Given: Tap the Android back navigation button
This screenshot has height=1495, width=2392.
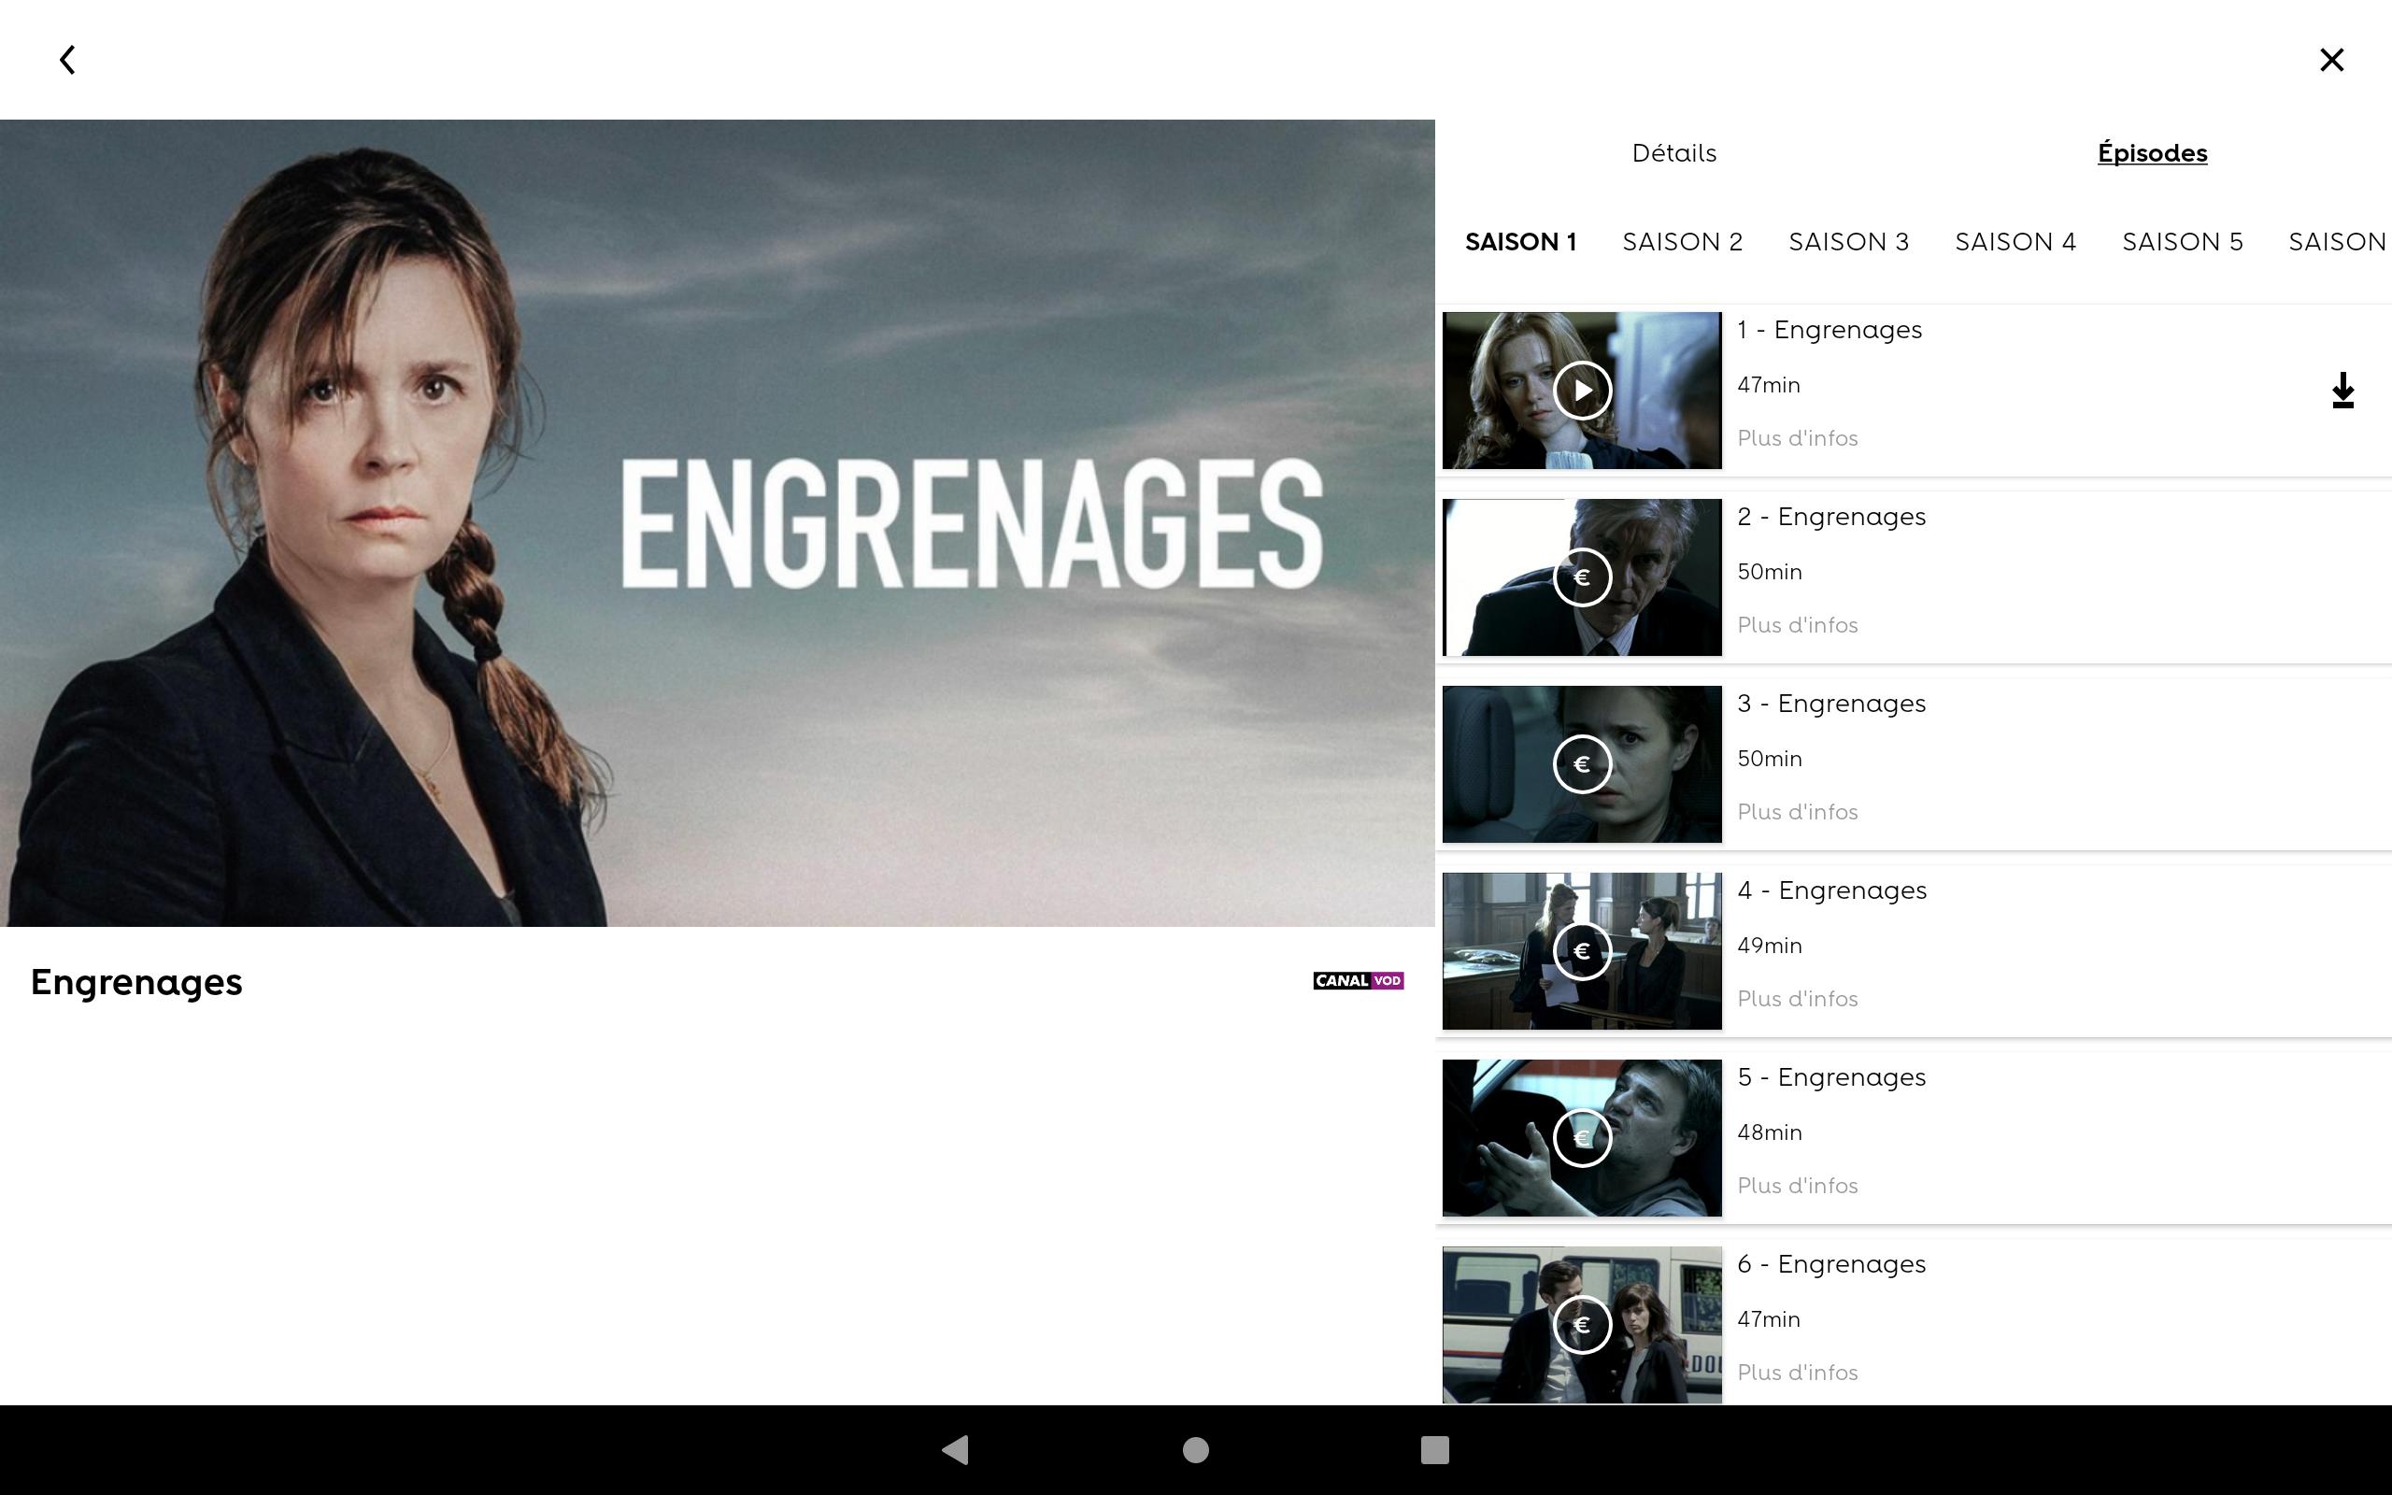Looking at the screenshot, I should click(x=956, y=1449).
